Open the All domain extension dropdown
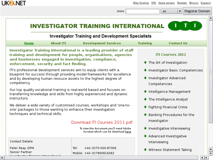The height and width of the screenshot is (160, 213). (x=171, y=11)
